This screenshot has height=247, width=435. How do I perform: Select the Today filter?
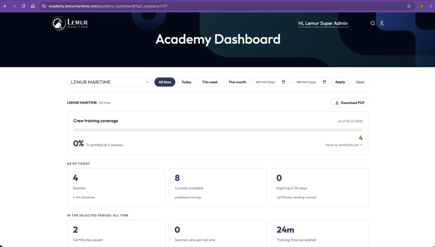pos(186,82)
